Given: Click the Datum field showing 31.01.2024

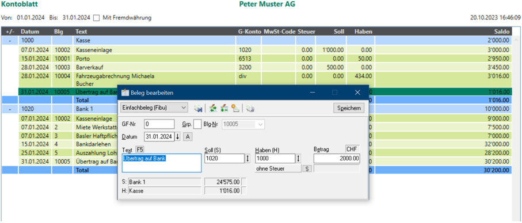Looking at the screenshot, I should click(159, 137).
